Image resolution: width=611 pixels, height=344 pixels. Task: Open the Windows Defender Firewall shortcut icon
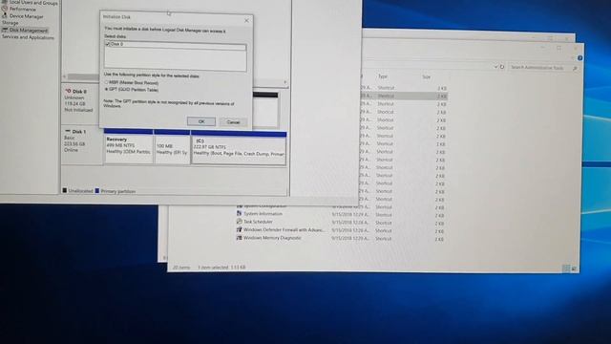(240, 229)
